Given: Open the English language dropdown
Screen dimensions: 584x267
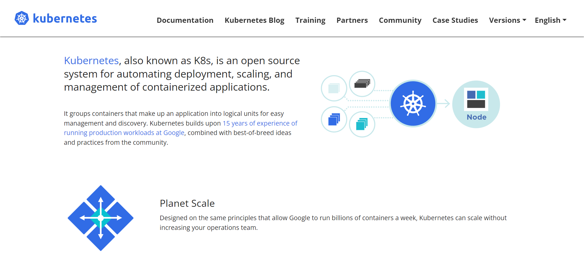Looking at the screenshot, I should click(551, 20).
